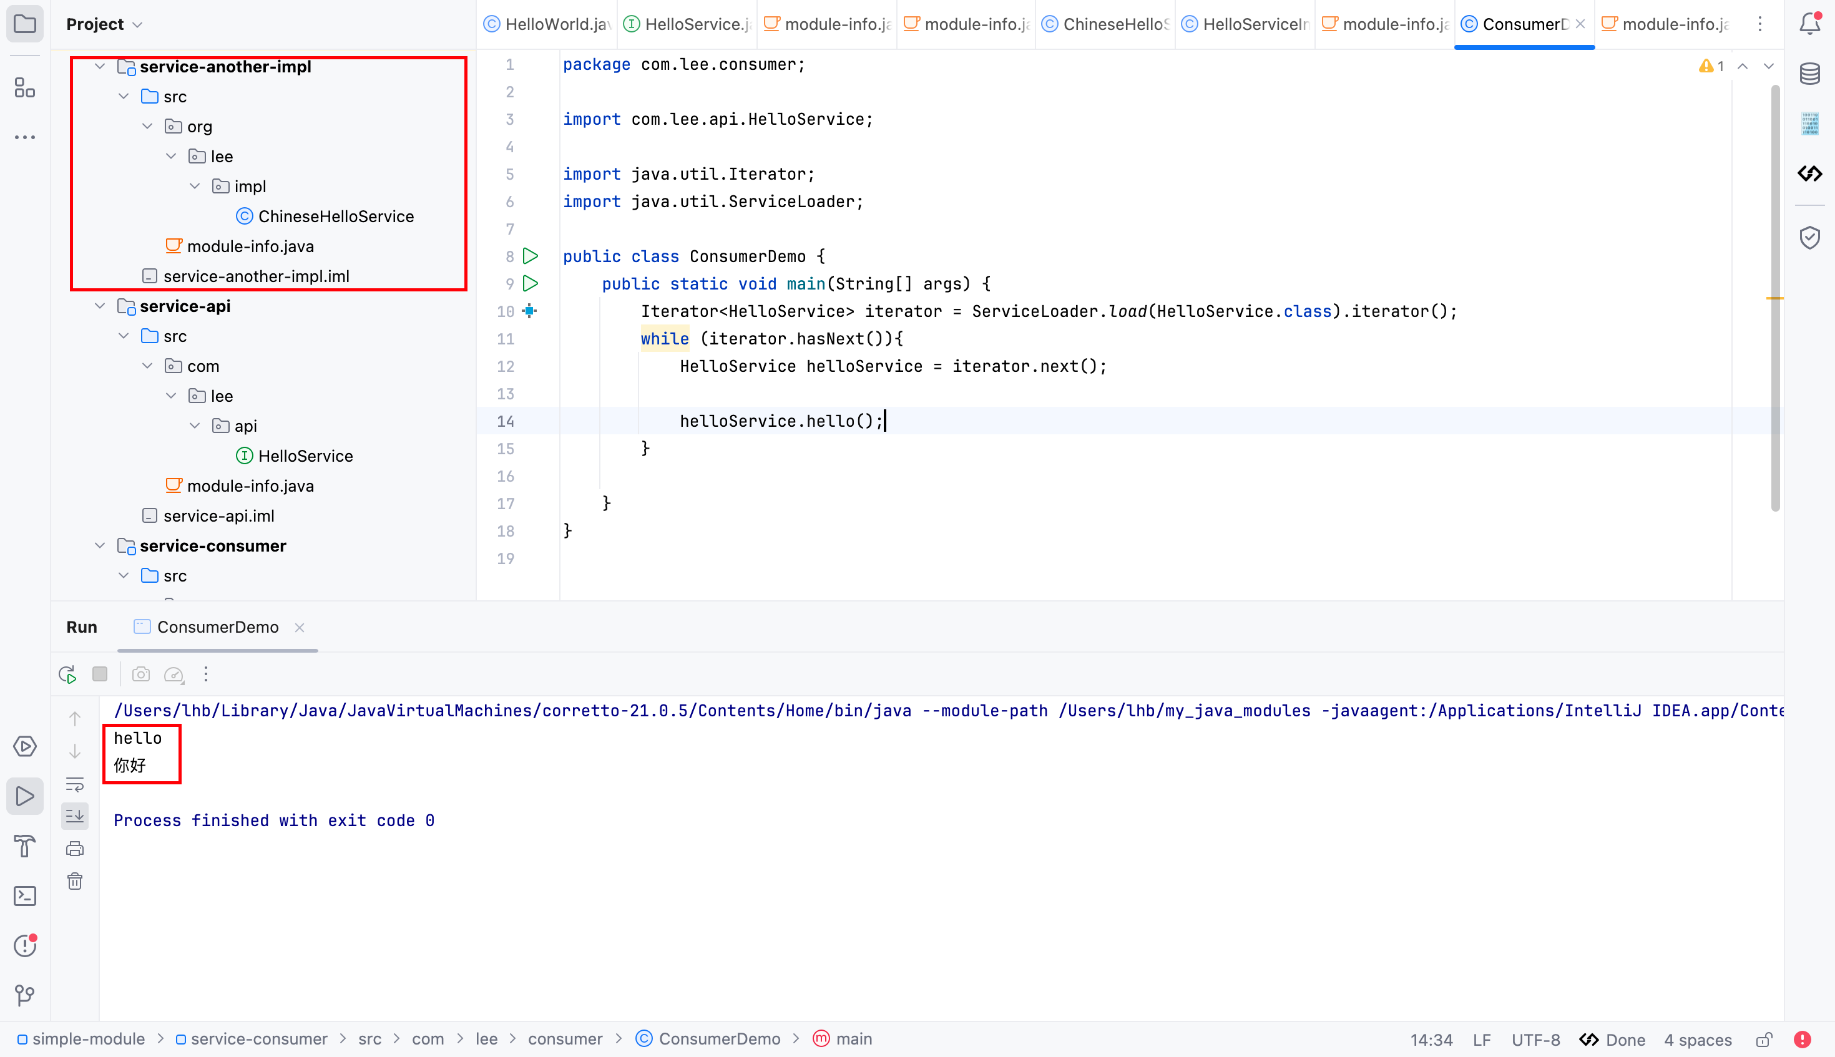
Task: Collapse the service-consumer module
Action: (x=100, y=546)
